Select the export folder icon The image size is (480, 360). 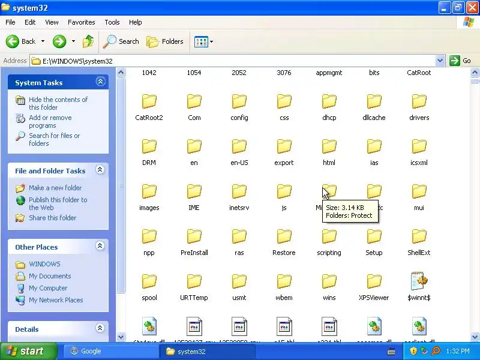pos(284,146)
